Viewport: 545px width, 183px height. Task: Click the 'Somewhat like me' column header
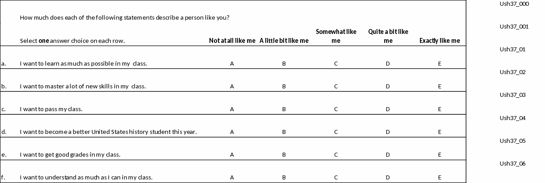tap(336, 36)
